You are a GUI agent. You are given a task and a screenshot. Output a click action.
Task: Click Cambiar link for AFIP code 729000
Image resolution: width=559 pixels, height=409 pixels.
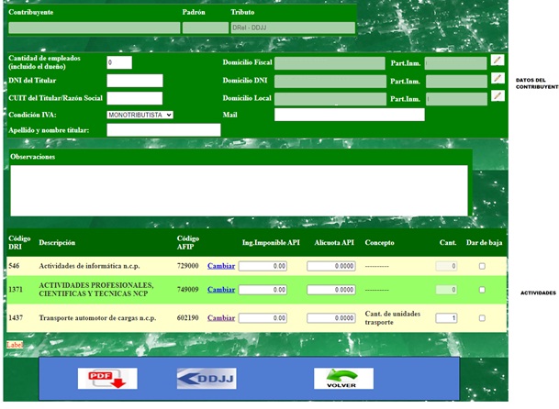[x=221, y=266]
